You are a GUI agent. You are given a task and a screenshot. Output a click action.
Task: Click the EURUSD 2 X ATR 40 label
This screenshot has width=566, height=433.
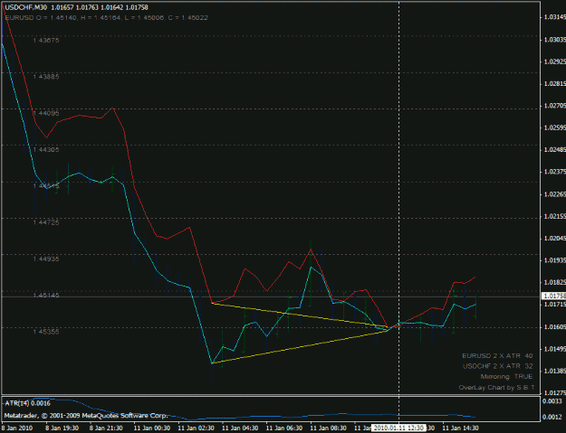pyautogui.click(x=497, y=356)
